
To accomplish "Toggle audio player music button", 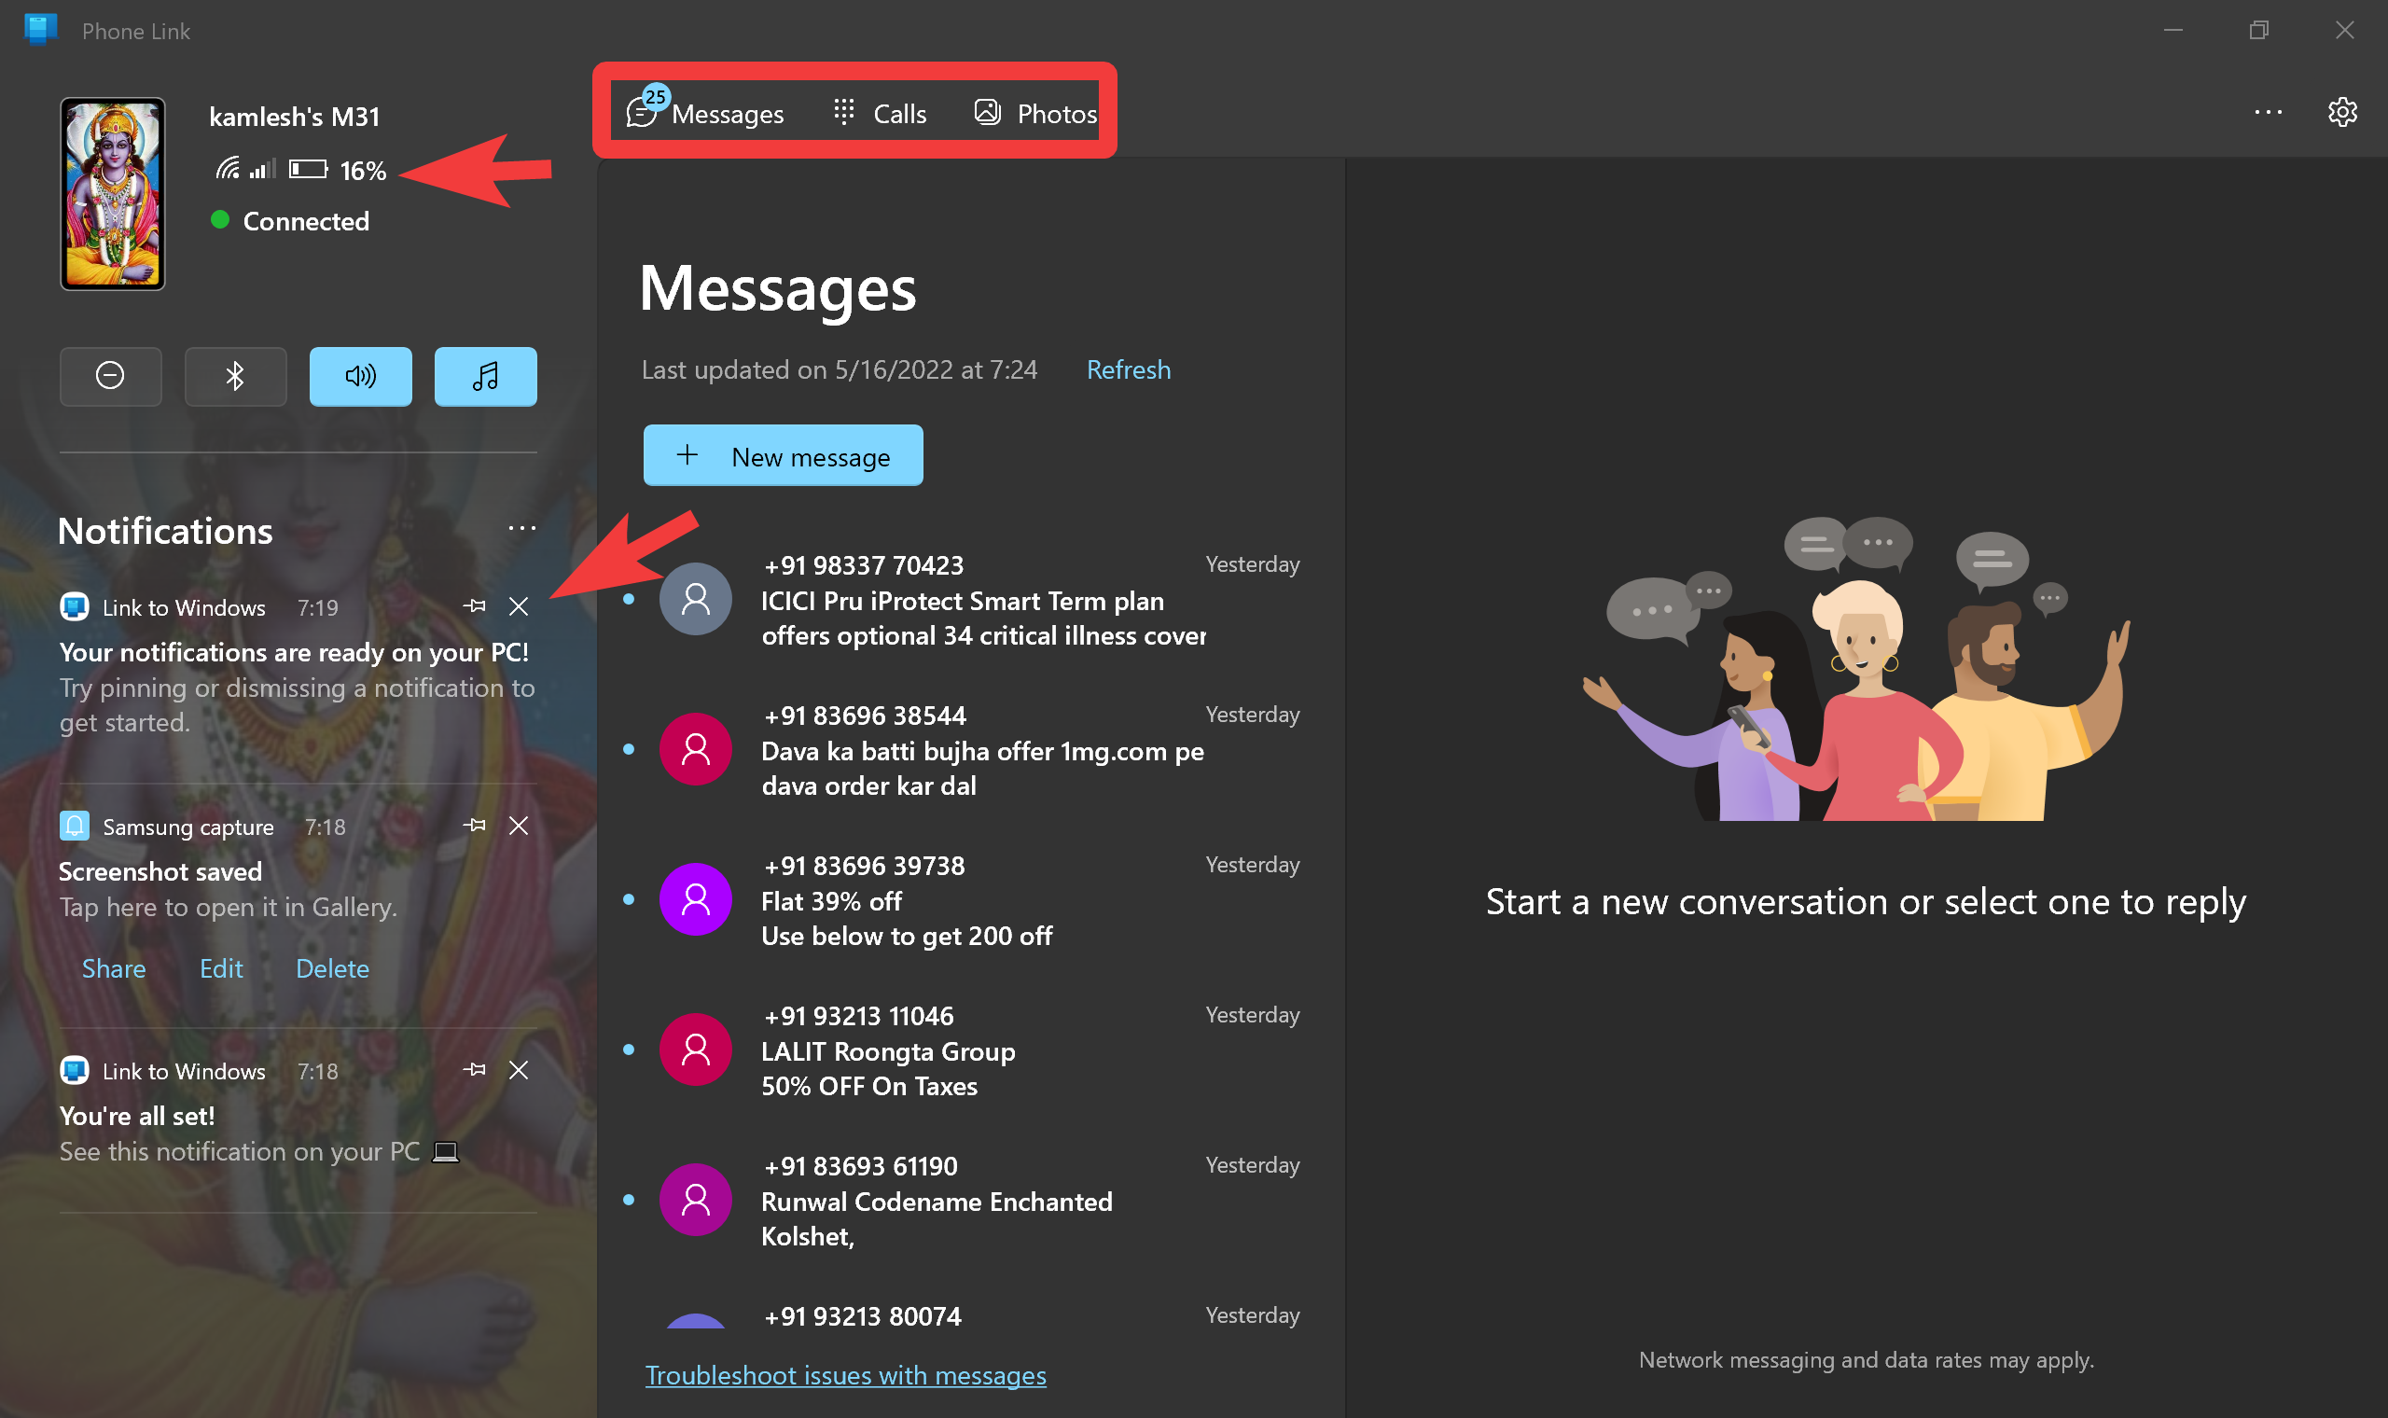I will click(x=485, y=376).
